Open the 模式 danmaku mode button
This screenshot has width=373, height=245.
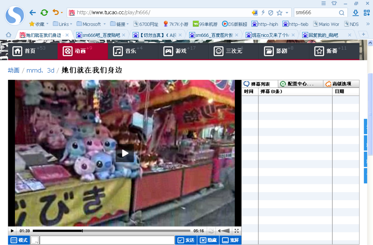[19, 240]
